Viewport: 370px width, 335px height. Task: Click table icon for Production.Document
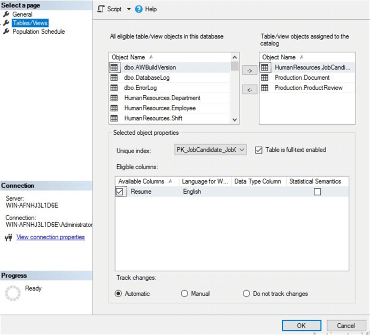click(265, 78)
